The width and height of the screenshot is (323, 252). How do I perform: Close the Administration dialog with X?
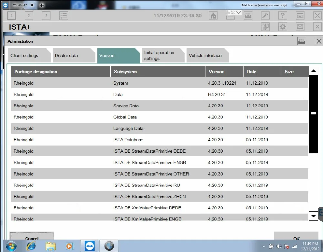tap(319, 41)
